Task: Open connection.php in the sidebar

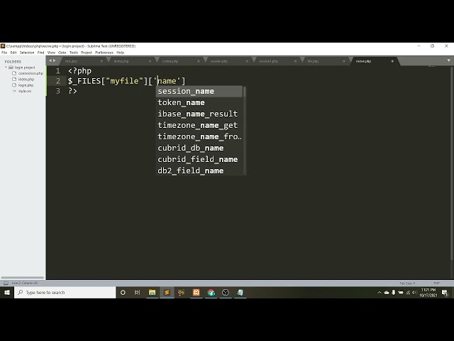Action: [31, 73]
